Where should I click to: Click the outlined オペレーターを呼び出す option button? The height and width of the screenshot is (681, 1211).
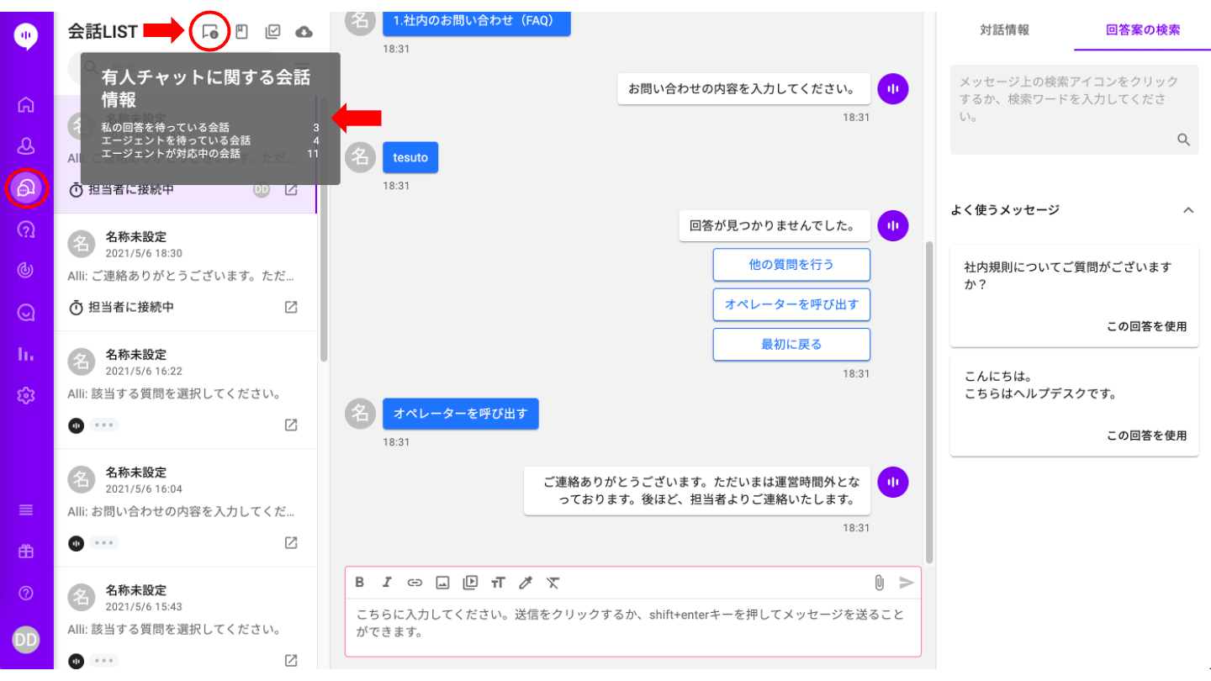coord(791,304)
